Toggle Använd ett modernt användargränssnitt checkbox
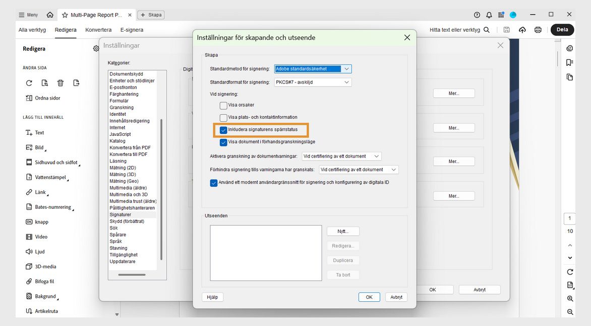The image size is (591, 326). pos(214,183)
